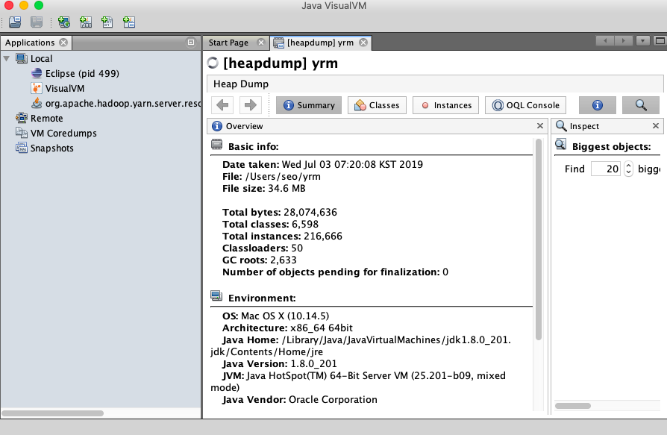Click Add VM Coredump toolbar icon
667x435 pixels.
[107, 22]
